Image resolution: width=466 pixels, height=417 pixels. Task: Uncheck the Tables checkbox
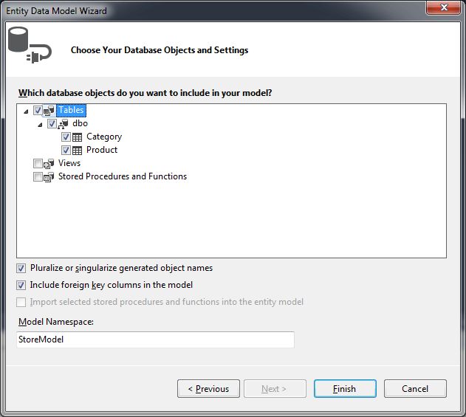coord(38,111)
